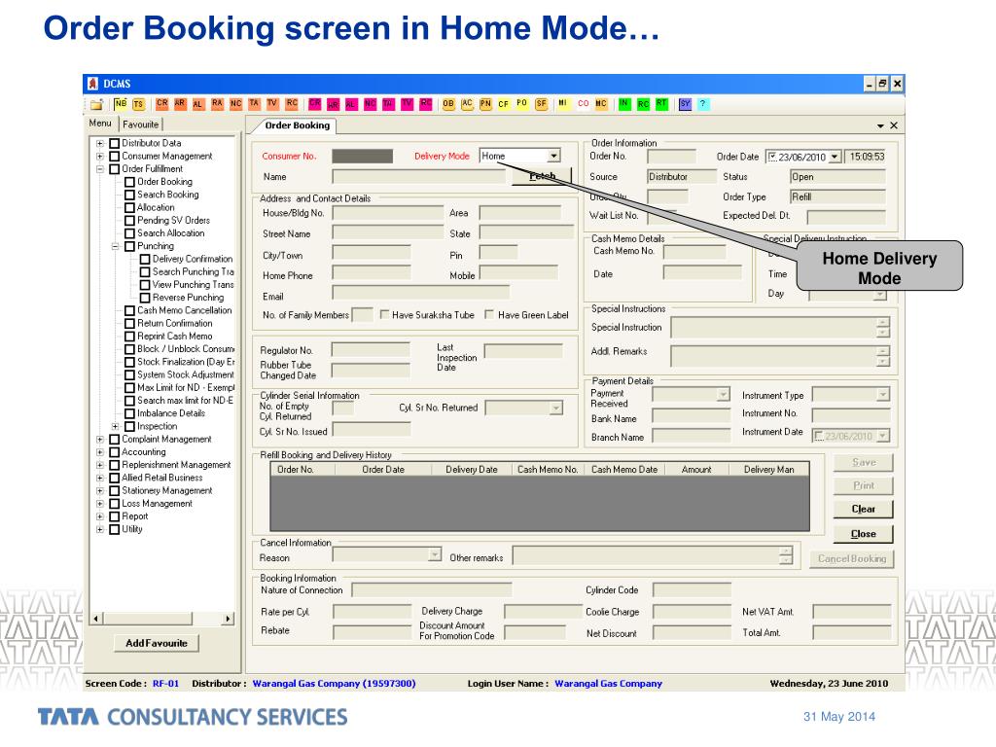Viewport: 996px width, 747px height.
Task: Click the Print button
Action: 864,485
